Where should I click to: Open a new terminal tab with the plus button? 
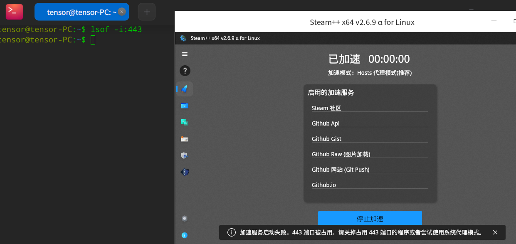(x=146, y=12)
